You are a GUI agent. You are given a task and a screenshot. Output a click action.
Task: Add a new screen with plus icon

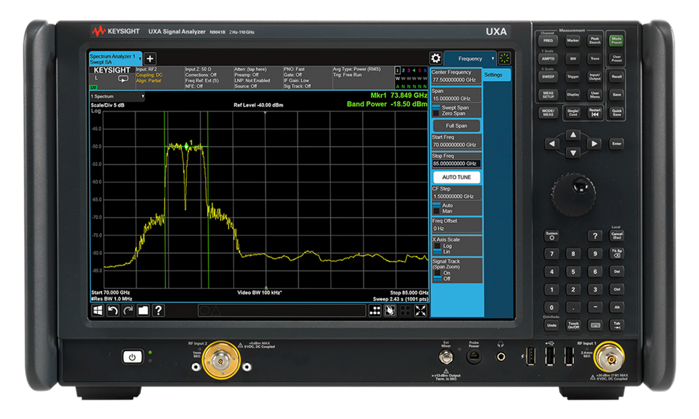tap(150, 59)
